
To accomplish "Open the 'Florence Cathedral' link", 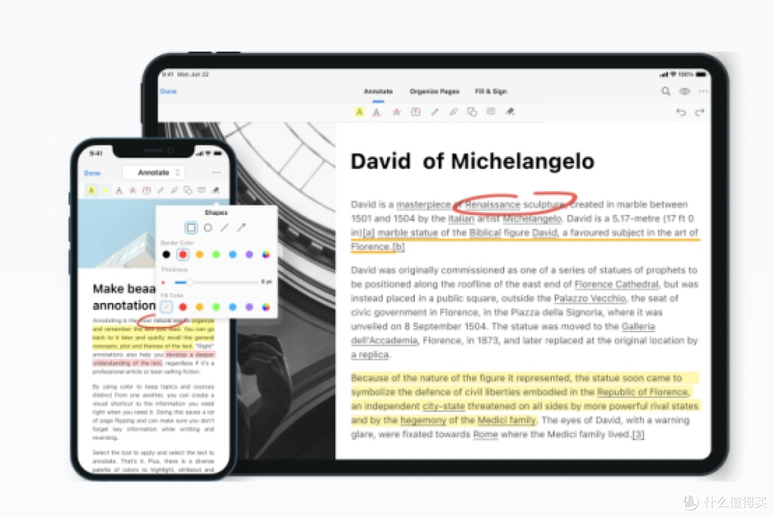I will (616, 284).
